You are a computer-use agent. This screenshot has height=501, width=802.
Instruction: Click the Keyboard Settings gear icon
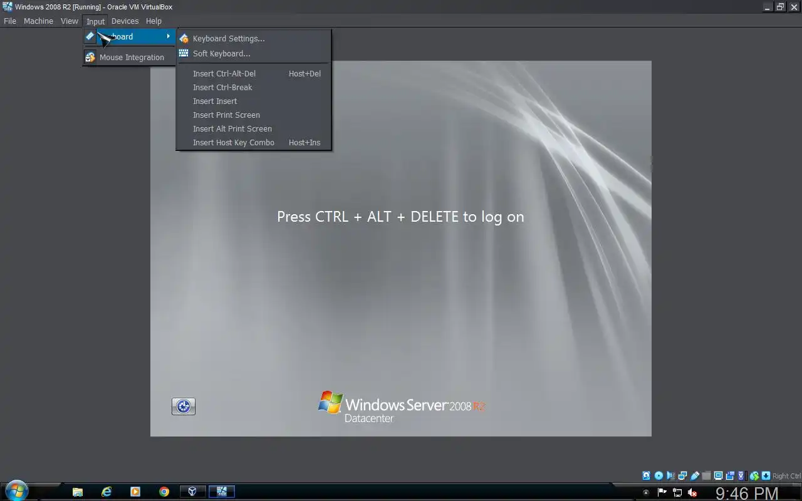tap(184, 39)
